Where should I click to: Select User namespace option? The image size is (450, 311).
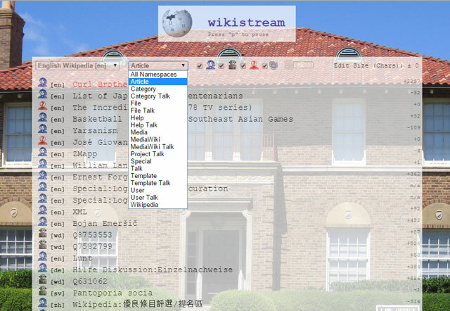pyautogui.click(x=157, y=191)
